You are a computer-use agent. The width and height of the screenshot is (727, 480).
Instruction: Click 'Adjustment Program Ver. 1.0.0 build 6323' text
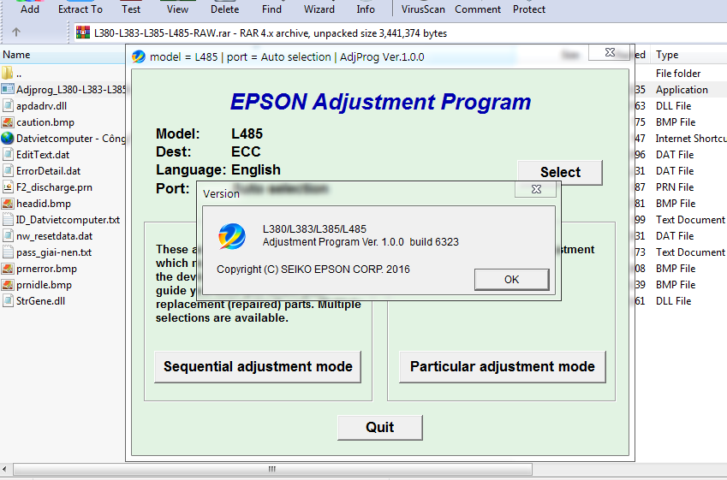(x=361, y=242)
